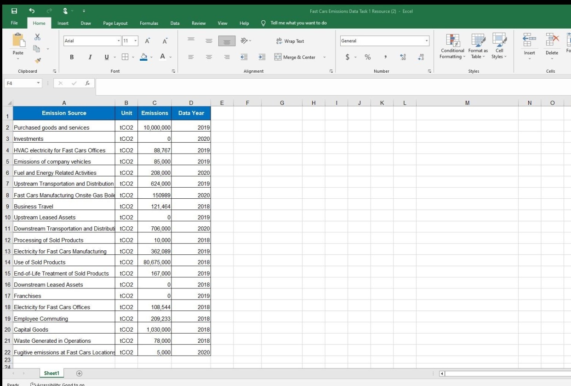Click the Insert Function fx icon

click(x=86, y=84)
